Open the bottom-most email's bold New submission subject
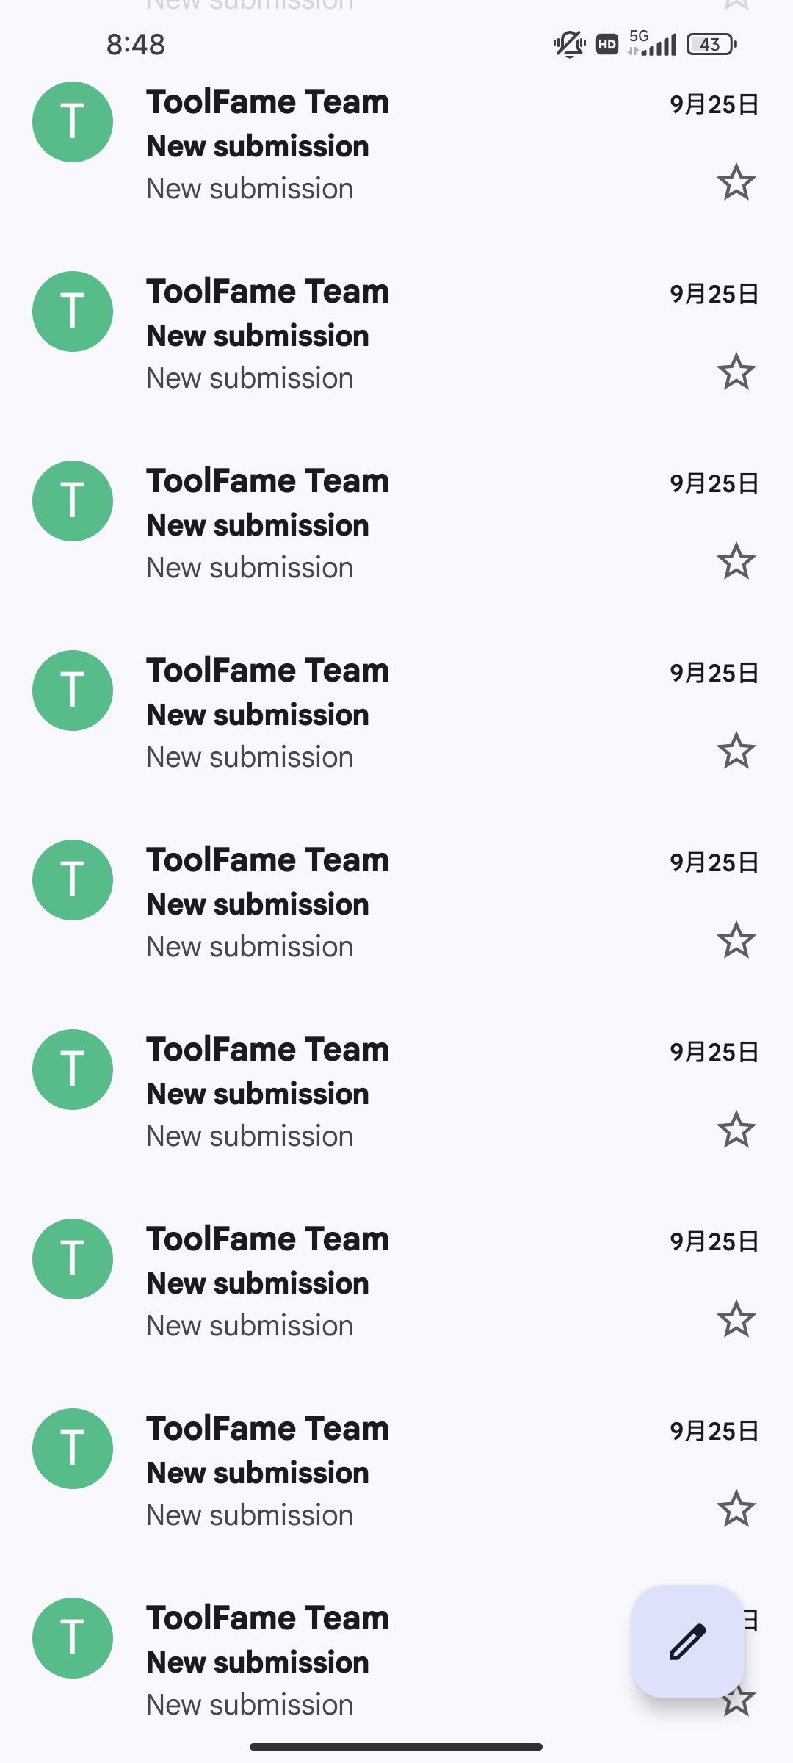 point(258,1662)
